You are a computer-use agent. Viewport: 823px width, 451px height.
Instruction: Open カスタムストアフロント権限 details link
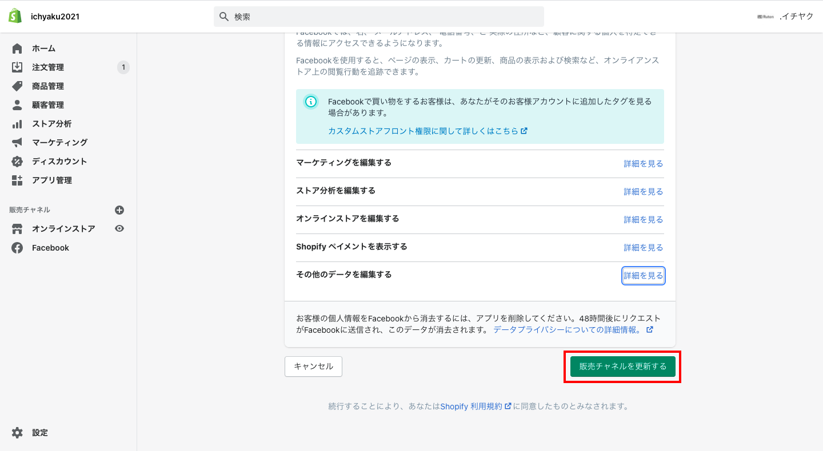428,131
